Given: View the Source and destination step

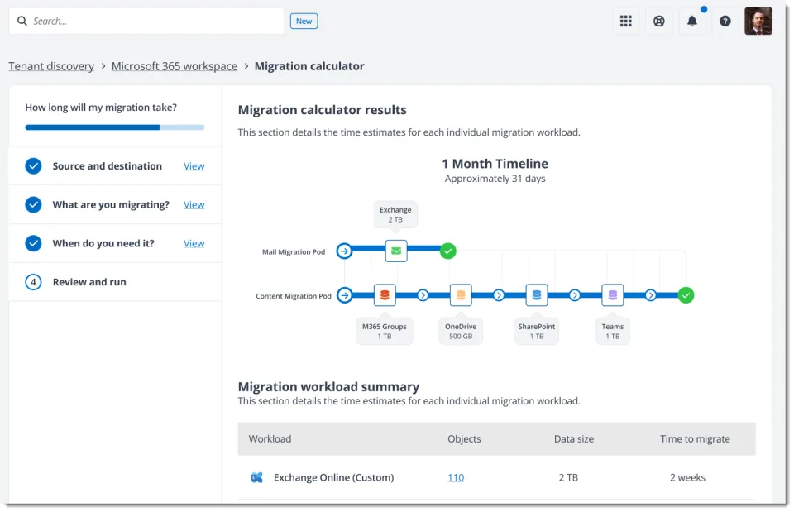Looking at the screenshot, I should click(x=194, y=165).
